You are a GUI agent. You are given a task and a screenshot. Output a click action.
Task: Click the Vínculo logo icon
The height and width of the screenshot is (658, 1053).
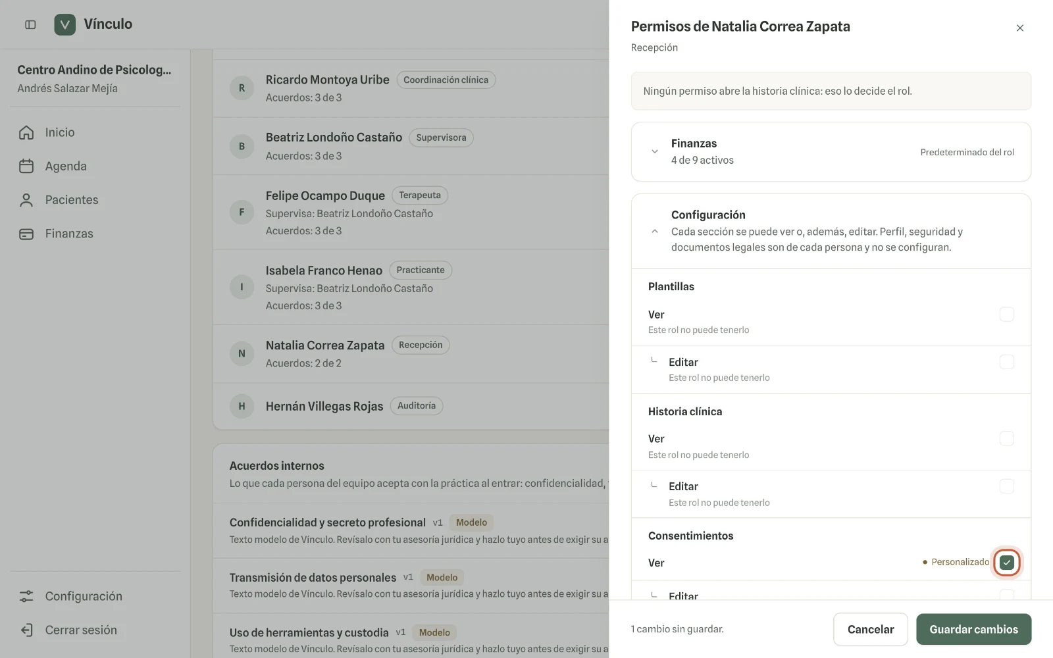(64, 24)
